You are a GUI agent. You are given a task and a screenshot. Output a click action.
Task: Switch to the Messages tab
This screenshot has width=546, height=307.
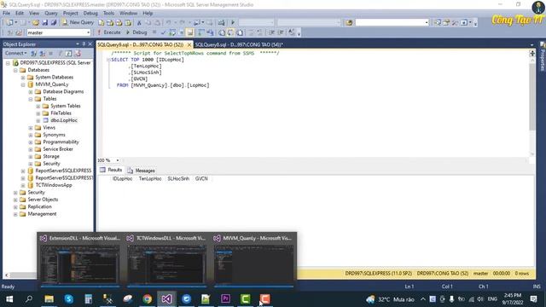pyautogui.click(x=142, y=171)
